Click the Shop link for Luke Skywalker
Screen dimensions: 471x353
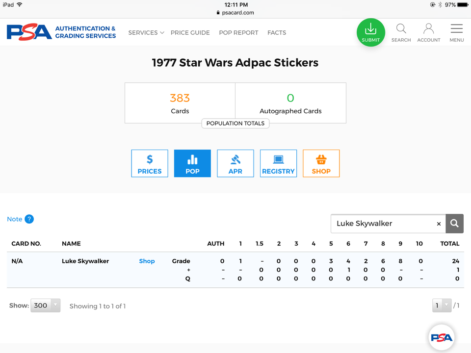pyautogui.click(x=147, y=261)
